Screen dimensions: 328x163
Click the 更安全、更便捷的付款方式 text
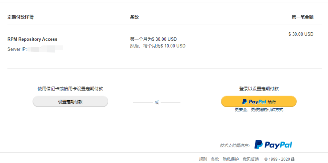point(259,110)
